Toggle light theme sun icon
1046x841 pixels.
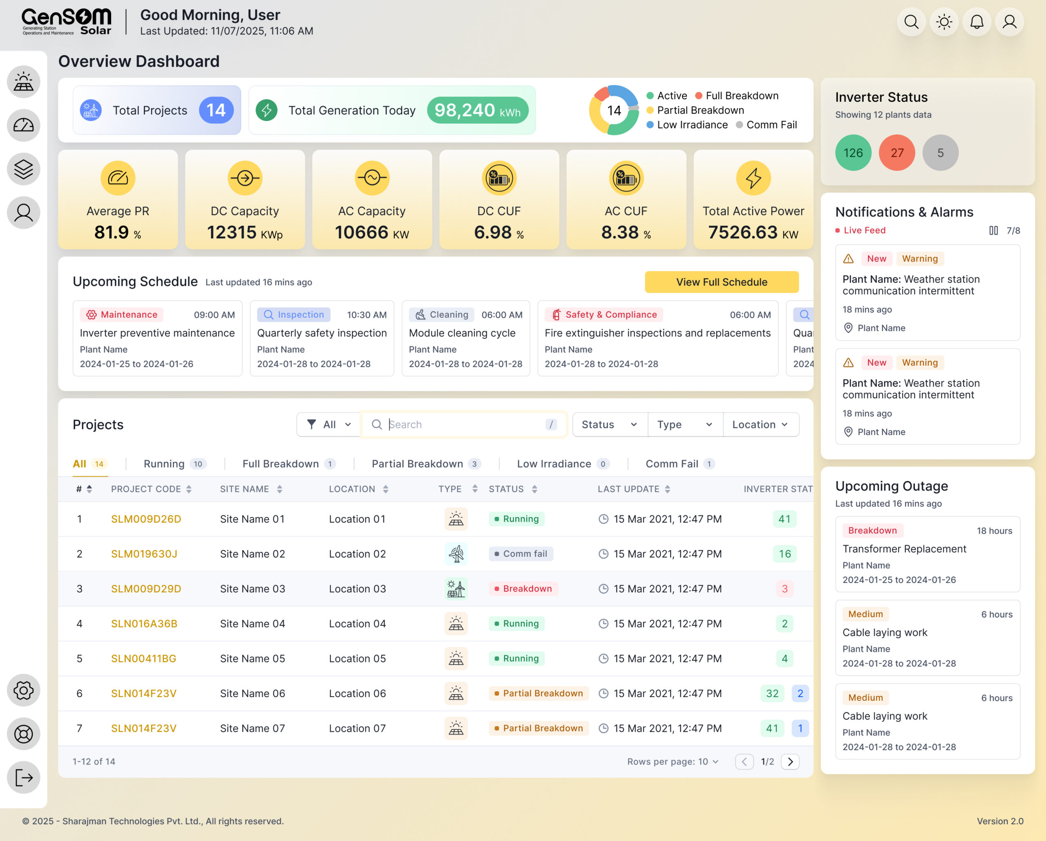point(943,22)
